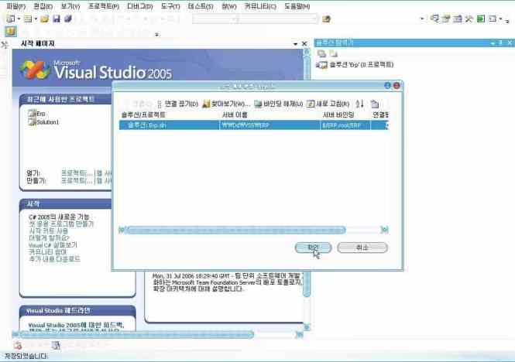
Task: Open Add New Item dropdown arrow
Action: coord(36,19)
